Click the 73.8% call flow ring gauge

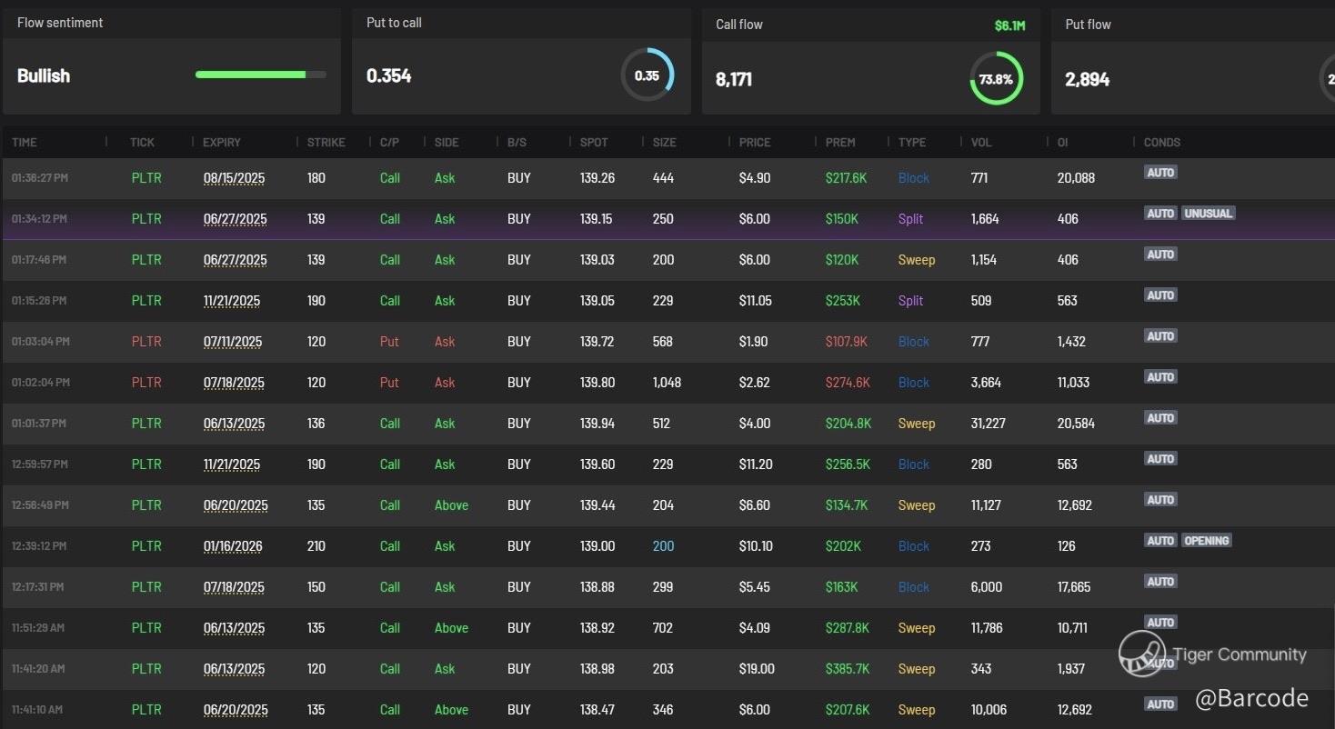coord(997,78)
